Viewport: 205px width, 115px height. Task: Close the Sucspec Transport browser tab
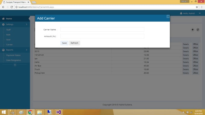(x=28, y=2)
